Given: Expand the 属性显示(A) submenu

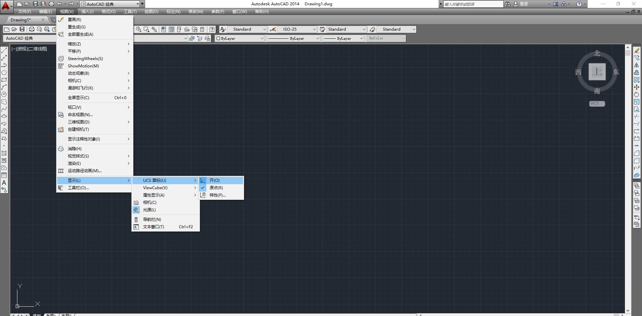Looking at the screenshot, I should tap(166, 195).
